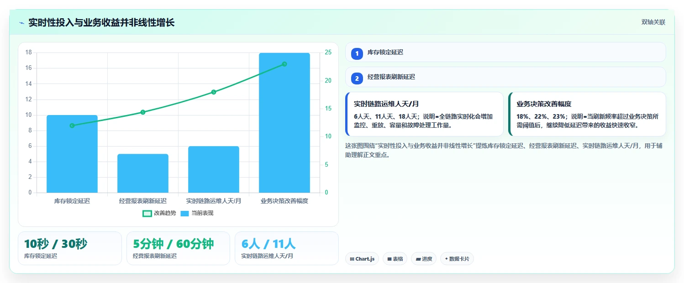This screenshot has width=684, height=283.
Task: Click the 数据卡片 tag chip
Action: pyautogui.click(x=457, y=259)
